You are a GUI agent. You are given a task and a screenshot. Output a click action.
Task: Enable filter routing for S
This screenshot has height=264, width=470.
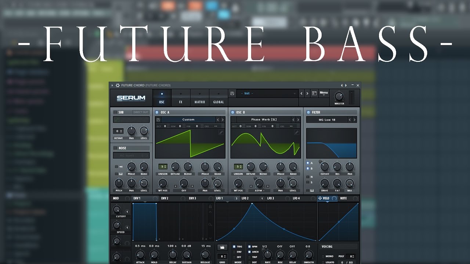(x=308, y=182)
